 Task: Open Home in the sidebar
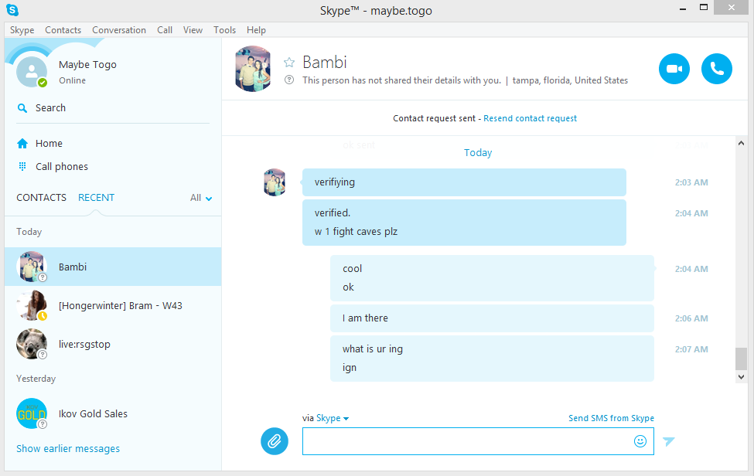click(49, 143)
